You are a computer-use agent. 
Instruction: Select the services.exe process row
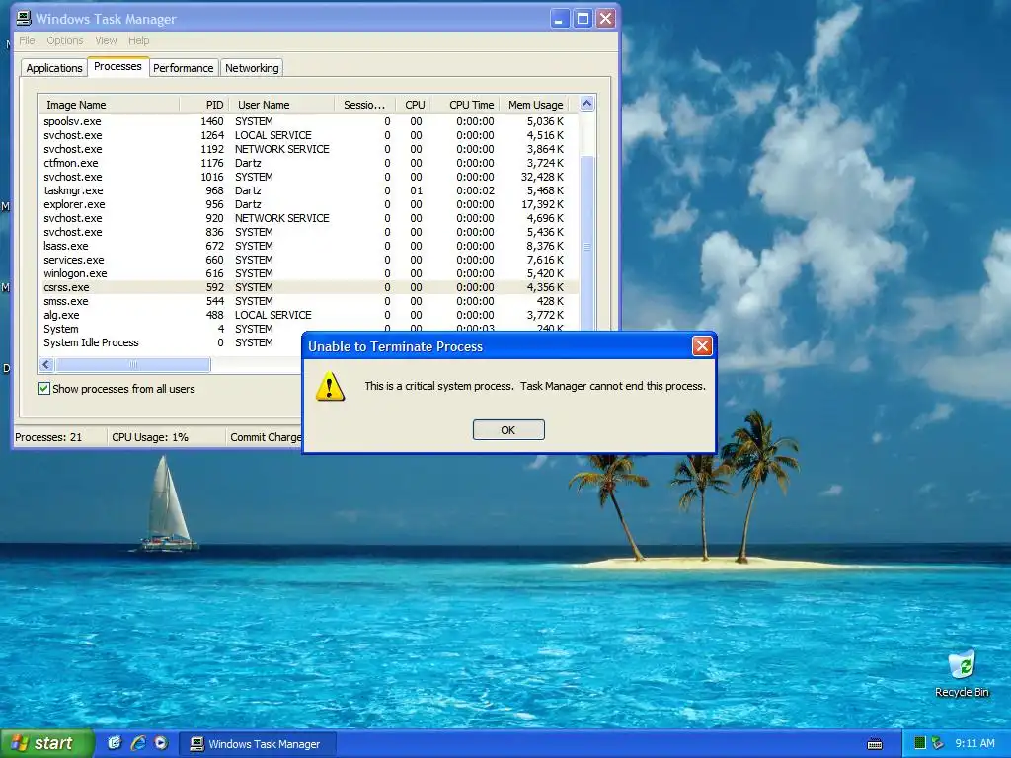click(x=308, y=260)
